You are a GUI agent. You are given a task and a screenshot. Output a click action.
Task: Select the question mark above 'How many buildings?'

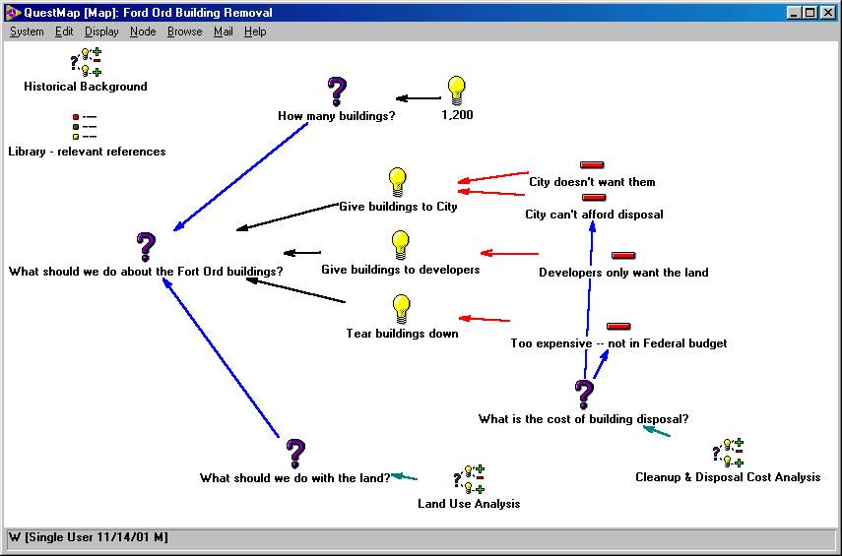[337, 92]
